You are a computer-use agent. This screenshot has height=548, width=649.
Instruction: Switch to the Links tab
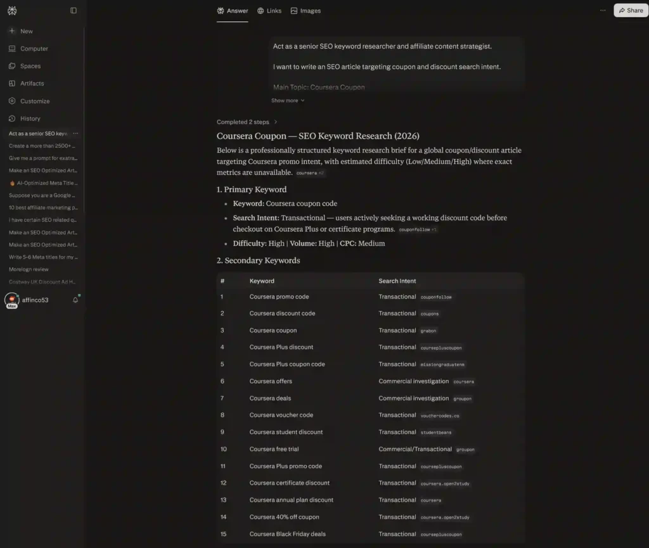pos(269,11)
